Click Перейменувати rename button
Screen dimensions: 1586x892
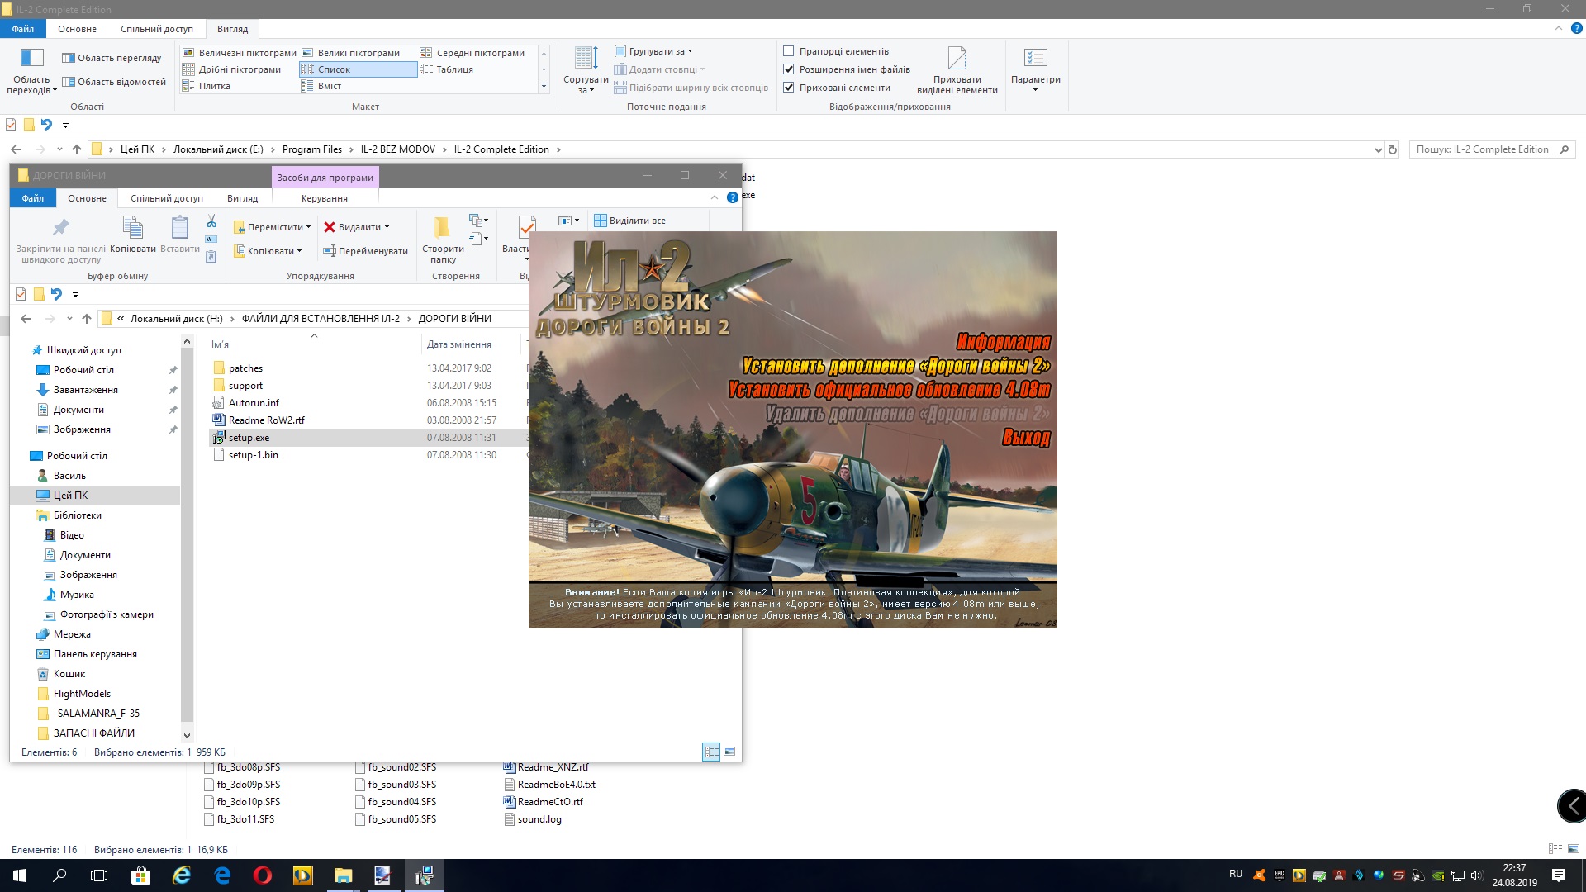point(365,251)
